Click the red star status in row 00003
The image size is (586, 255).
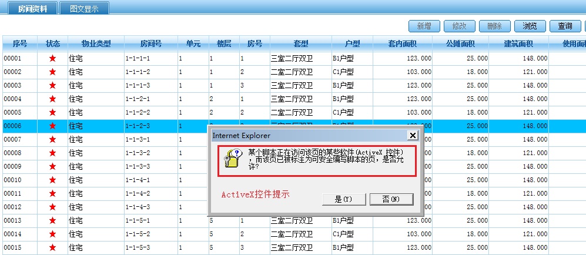52,85
